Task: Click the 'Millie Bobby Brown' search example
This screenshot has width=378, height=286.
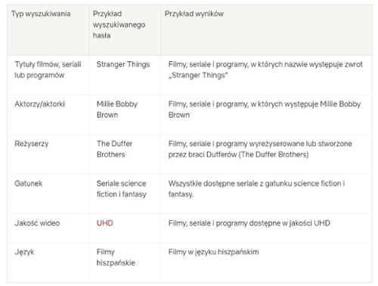Action: (x=117, y=110)
